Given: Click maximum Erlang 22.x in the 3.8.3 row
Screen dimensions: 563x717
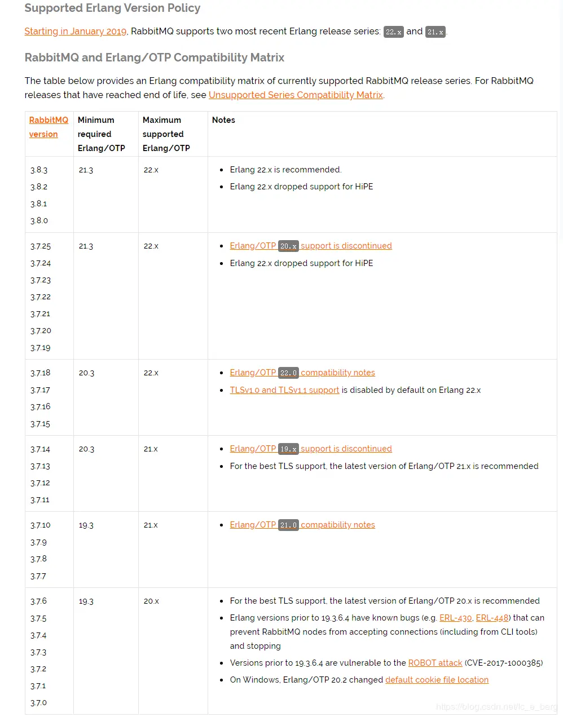Looking at the screenshot, I should 151,170.
